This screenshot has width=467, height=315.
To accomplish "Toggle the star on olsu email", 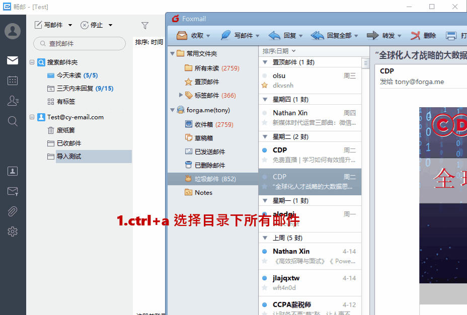I will [x=265, y=86].
